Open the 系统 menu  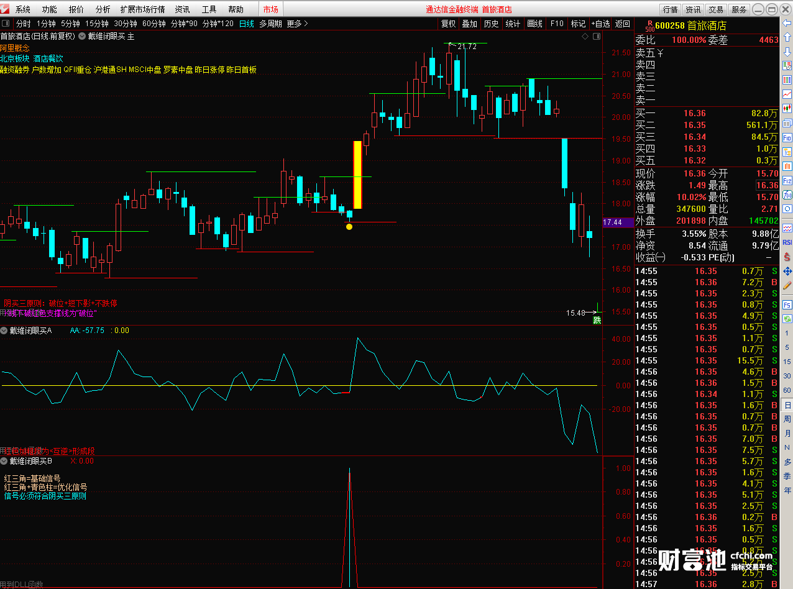tap(23, 9)
